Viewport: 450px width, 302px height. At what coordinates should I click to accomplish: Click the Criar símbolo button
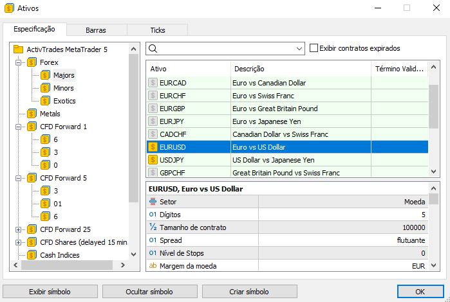[x=249, y=292]
